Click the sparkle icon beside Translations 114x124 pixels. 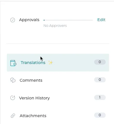click(x=51, y=63)
